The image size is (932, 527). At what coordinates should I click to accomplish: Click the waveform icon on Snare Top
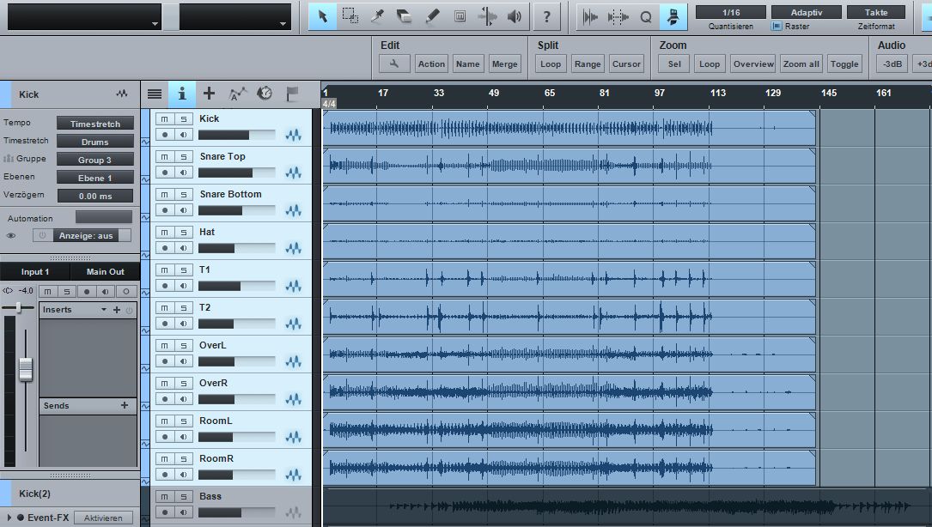tap(293, 173)
